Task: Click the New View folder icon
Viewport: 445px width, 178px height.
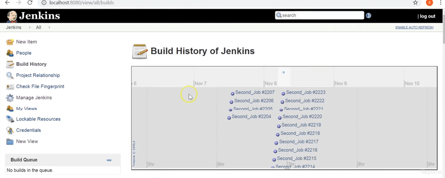Action: [x=10, y=141]
